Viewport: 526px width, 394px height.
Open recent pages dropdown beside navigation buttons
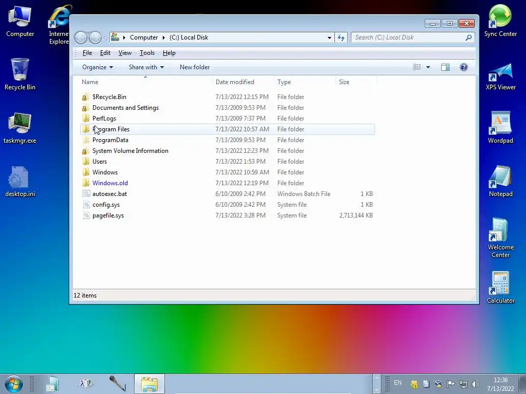(x=105, y=38)
